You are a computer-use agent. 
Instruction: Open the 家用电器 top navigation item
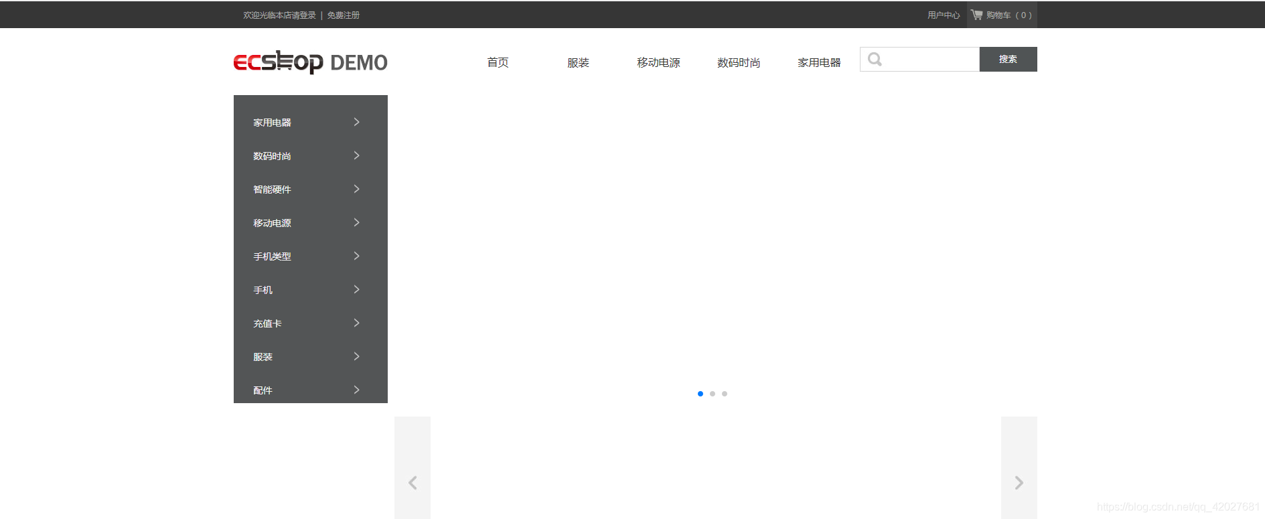pos(819,62)
